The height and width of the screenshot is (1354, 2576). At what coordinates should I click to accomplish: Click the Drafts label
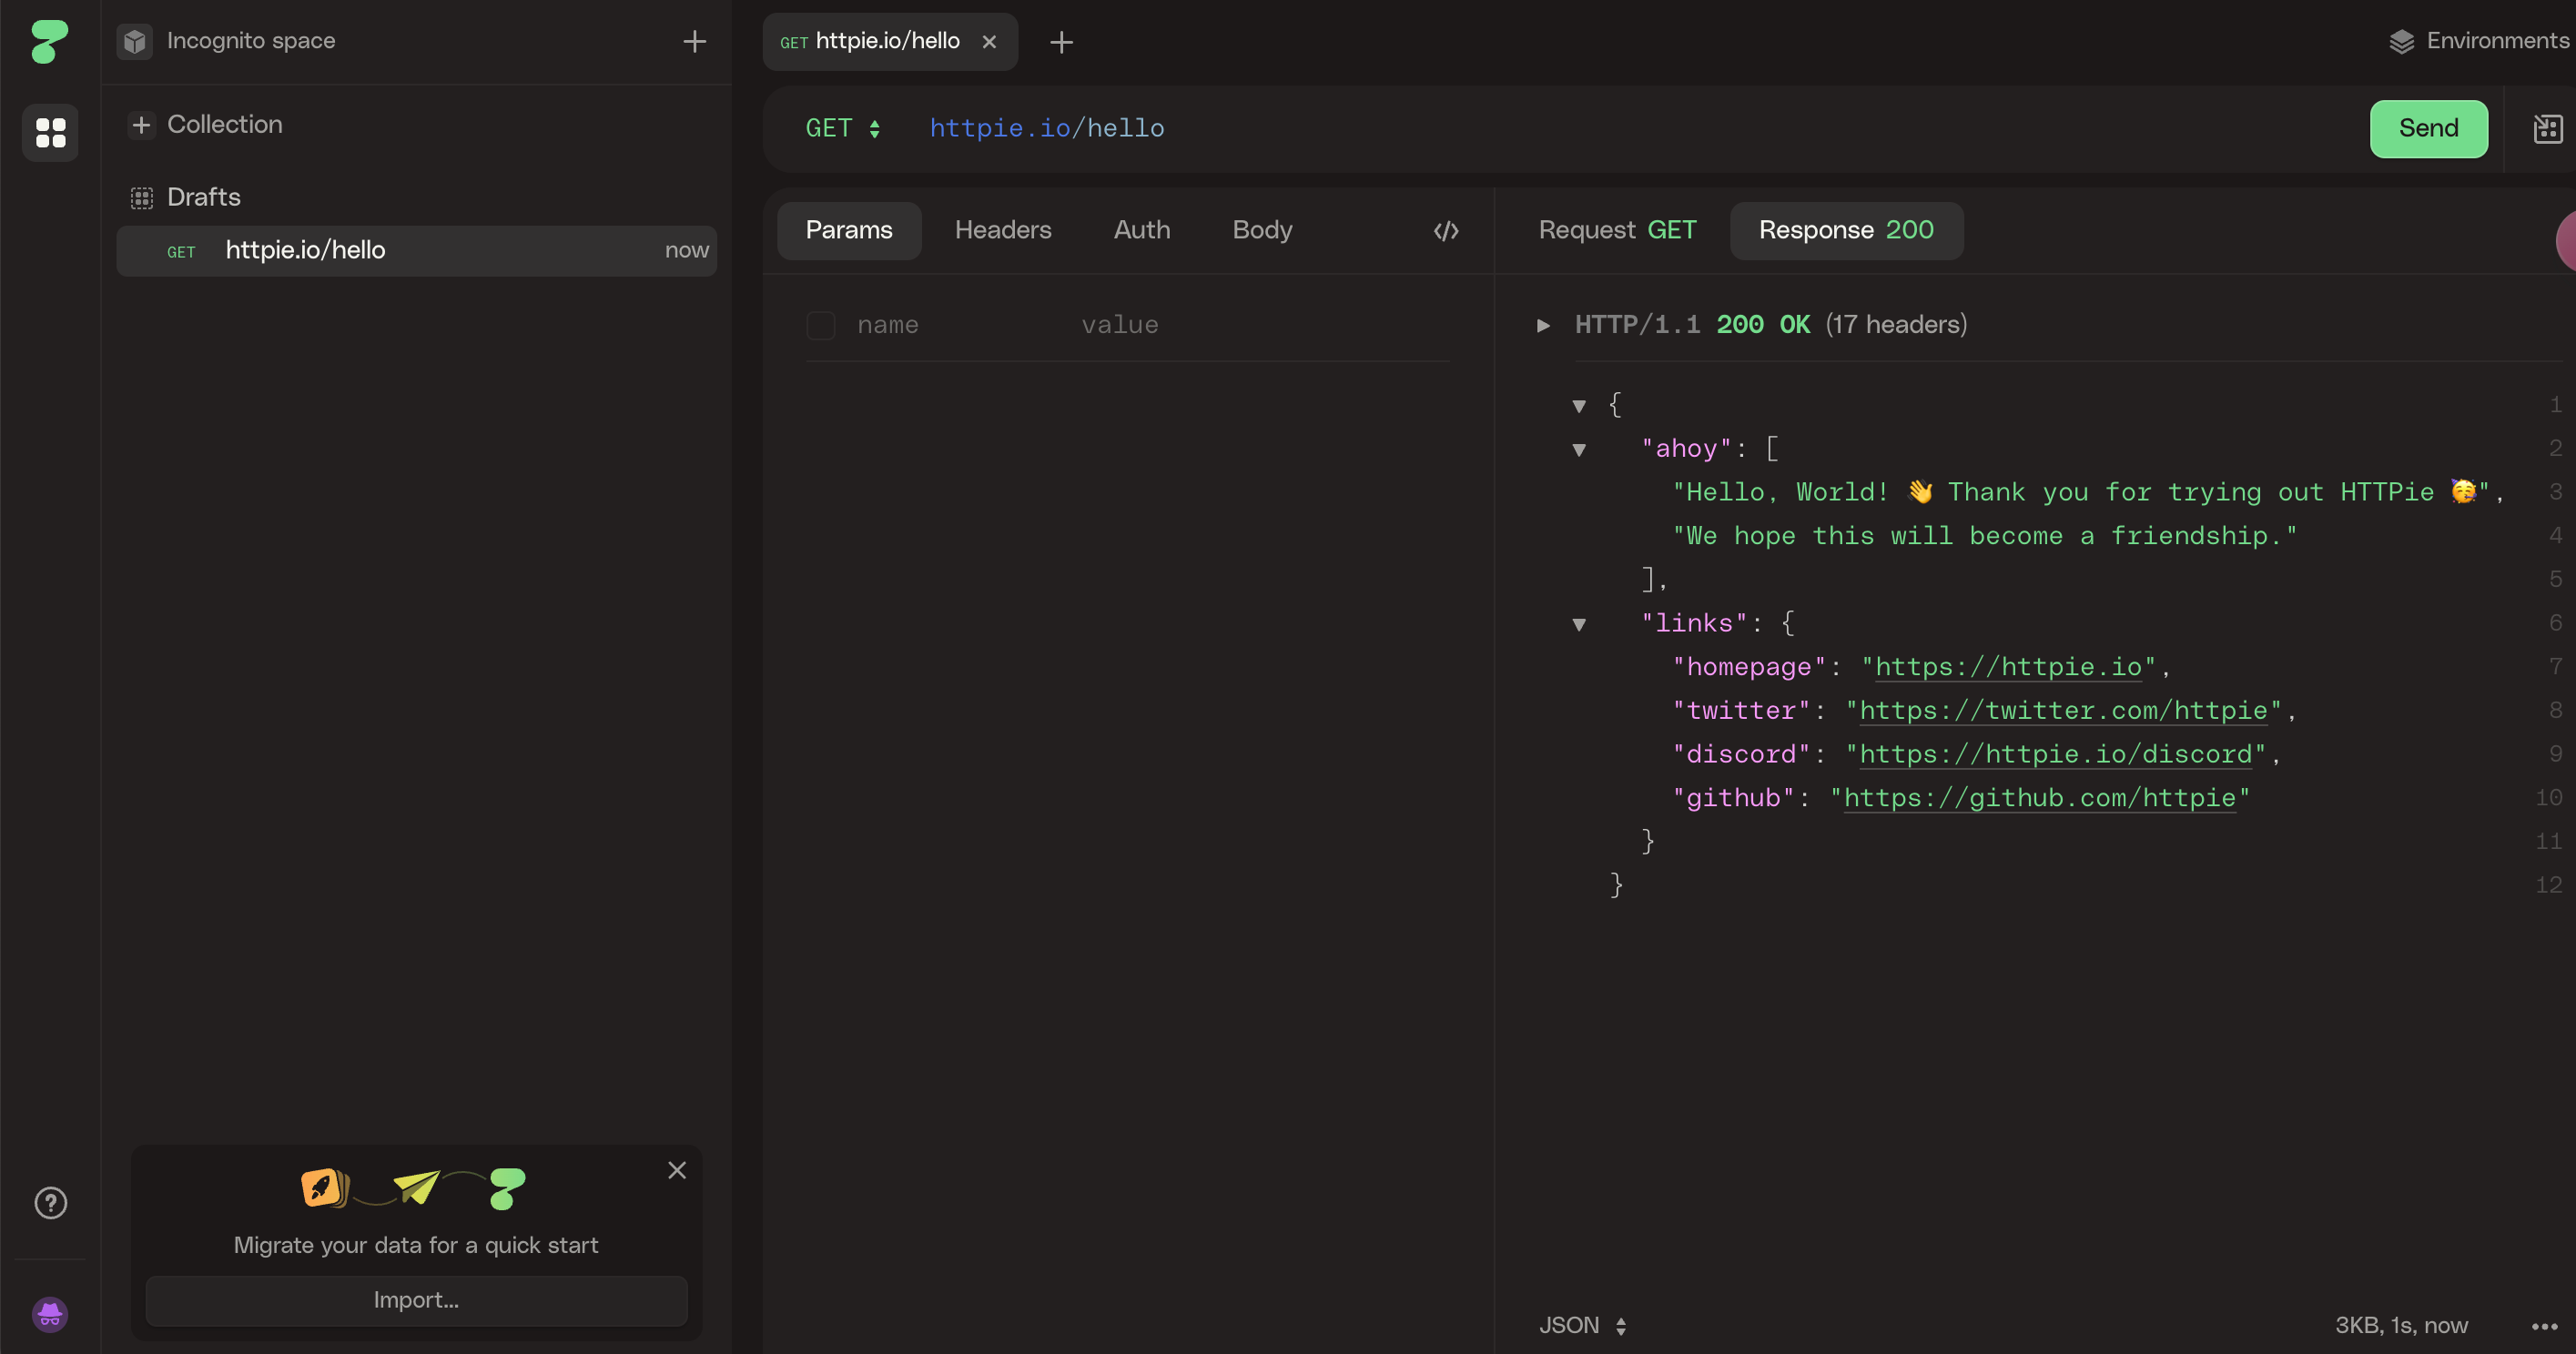[x=204, y=197]
